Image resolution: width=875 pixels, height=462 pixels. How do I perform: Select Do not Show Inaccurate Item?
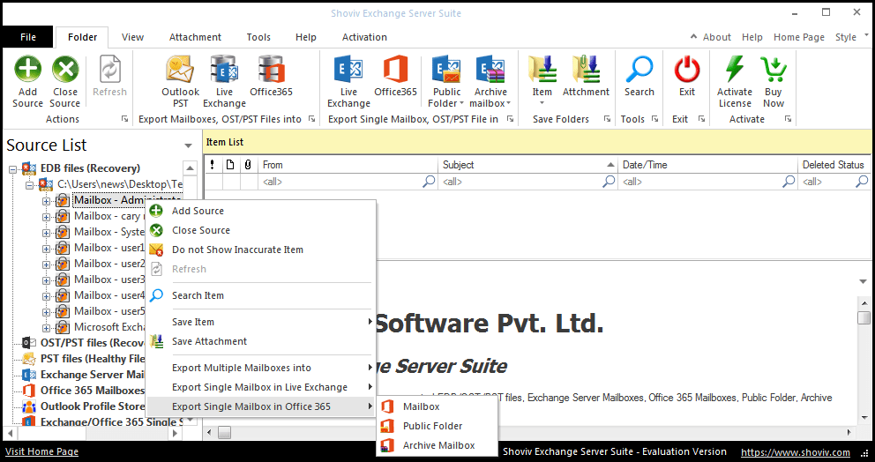click(260, 250)
